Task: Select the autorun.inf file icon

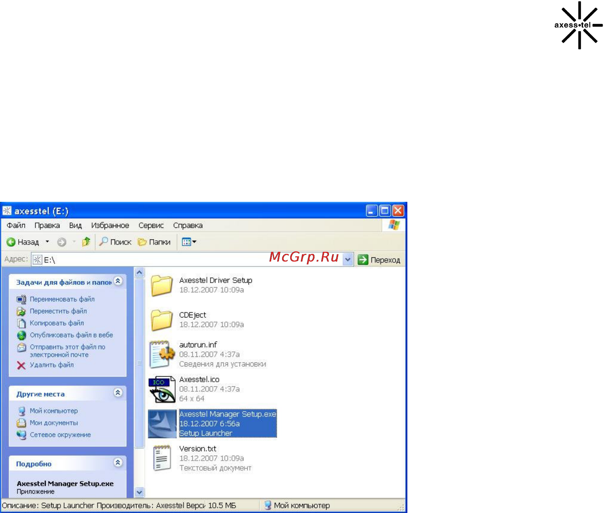Action: pos(162,354)
